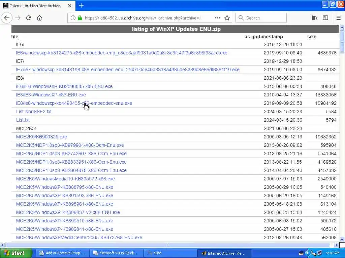The image size is (345, 258).
Task: Open the List.txt file
Action: tap(23, 120)
